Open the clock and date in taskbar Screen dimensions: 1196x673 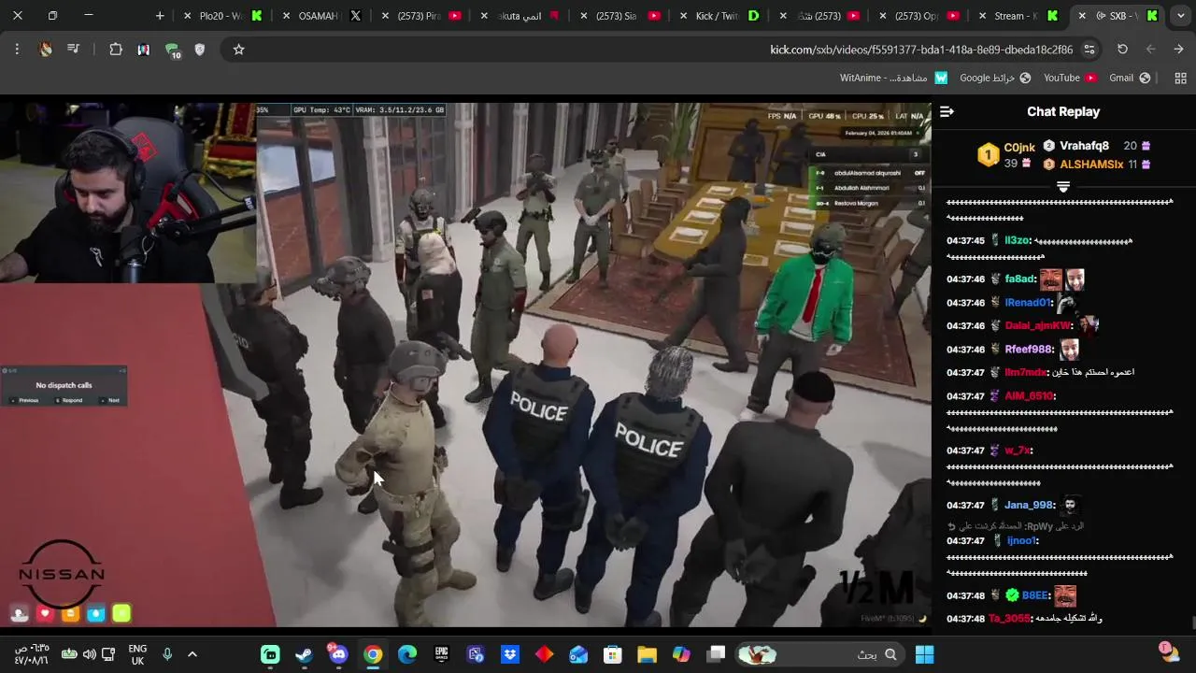(x=31, y=654)
